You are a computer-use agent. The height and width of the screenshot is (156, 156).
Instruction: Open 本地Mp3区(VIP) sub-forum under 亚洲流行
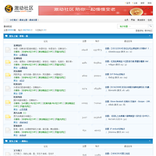pos(29,52)
